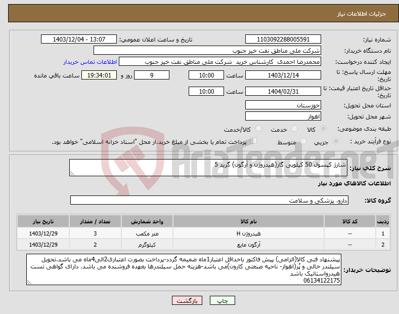
Task: Click the announcement date field 1403/12/04 - 13:07
Action: (x=78, y=40)
